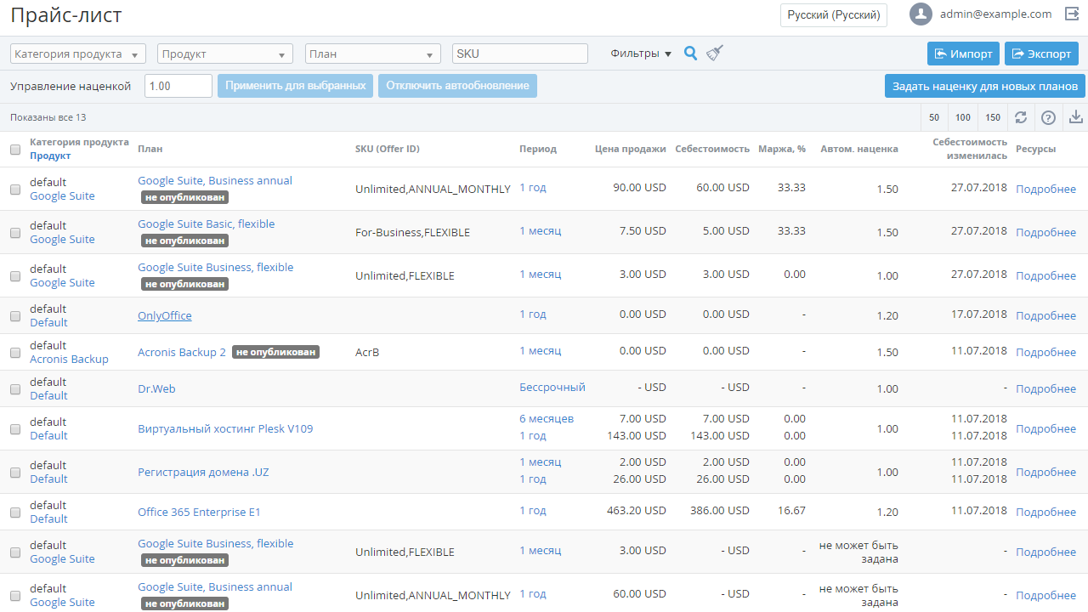
Task: Open Подробнее for Office 365 Enterprise E1
Action: coord(1045,512)
